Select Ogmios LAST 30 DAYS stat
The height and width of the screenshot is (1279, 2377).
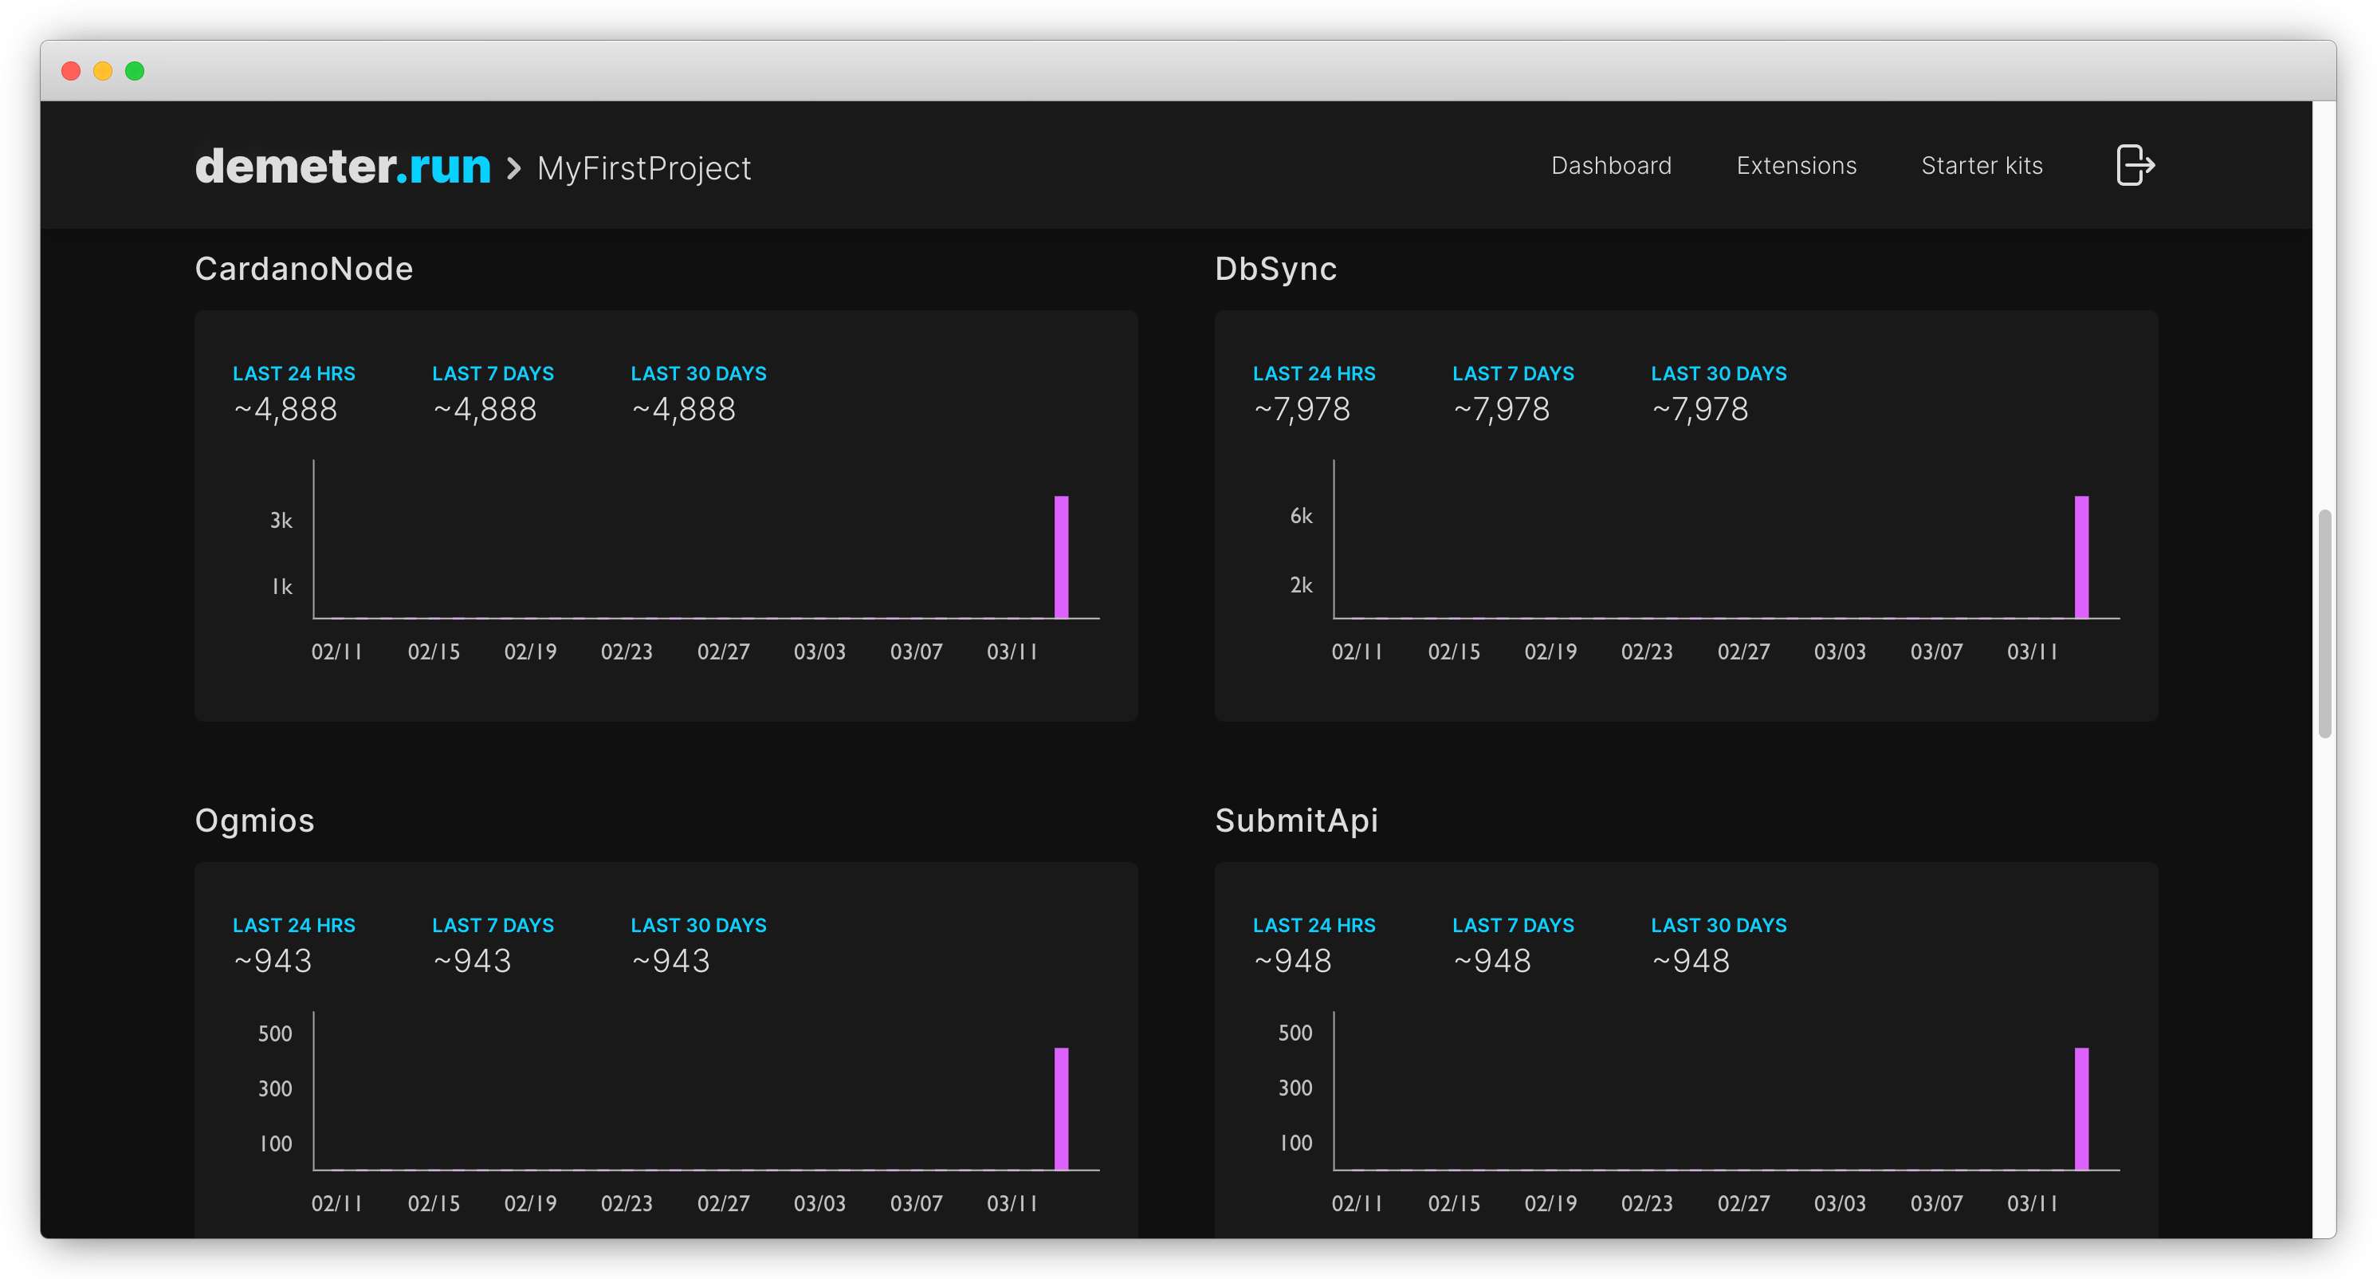coord(698,945)
